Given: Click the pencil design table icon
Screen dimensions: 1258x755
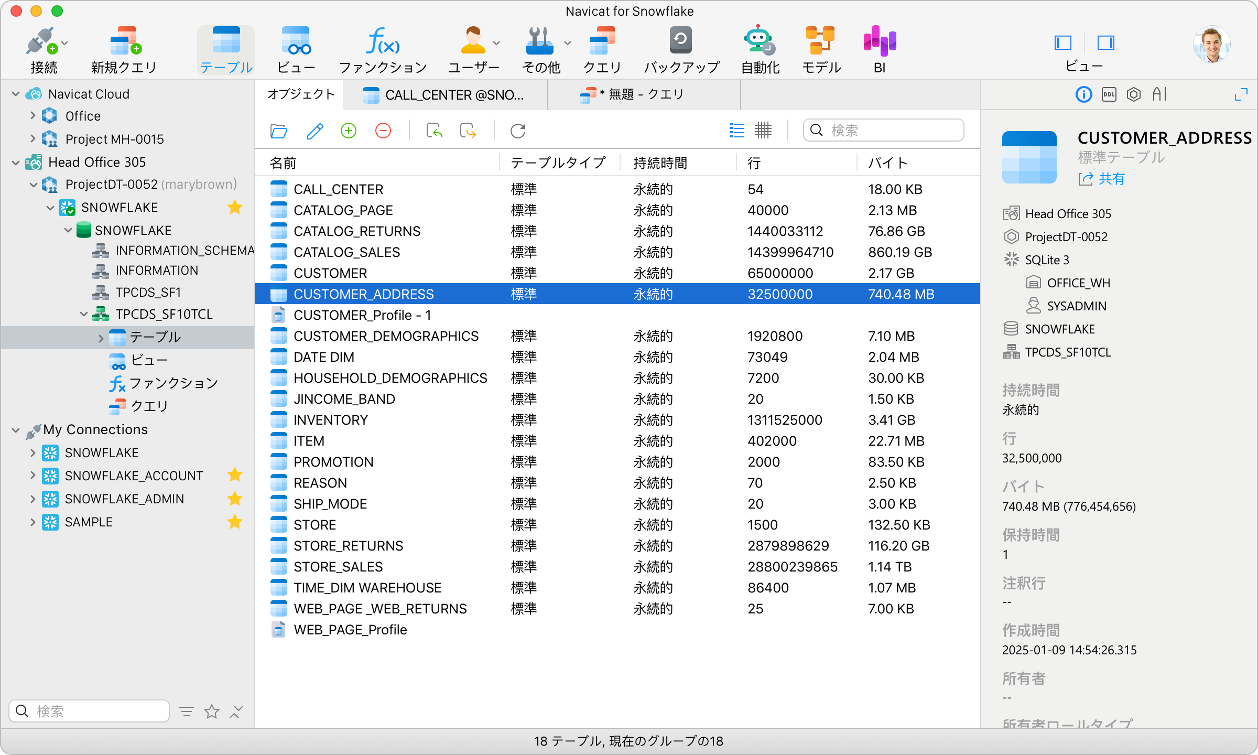Looking at the screenshot, I should click(x=314, y=131).
